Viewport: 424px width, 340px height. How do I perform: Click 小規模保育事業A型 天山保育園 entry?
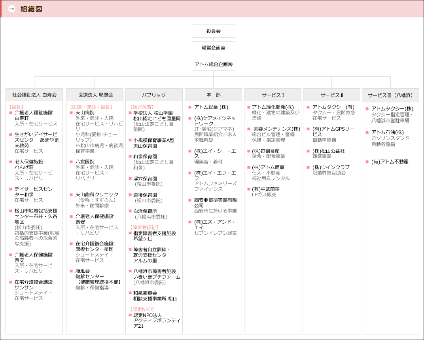pyautogui.click(x=153, y=143)
